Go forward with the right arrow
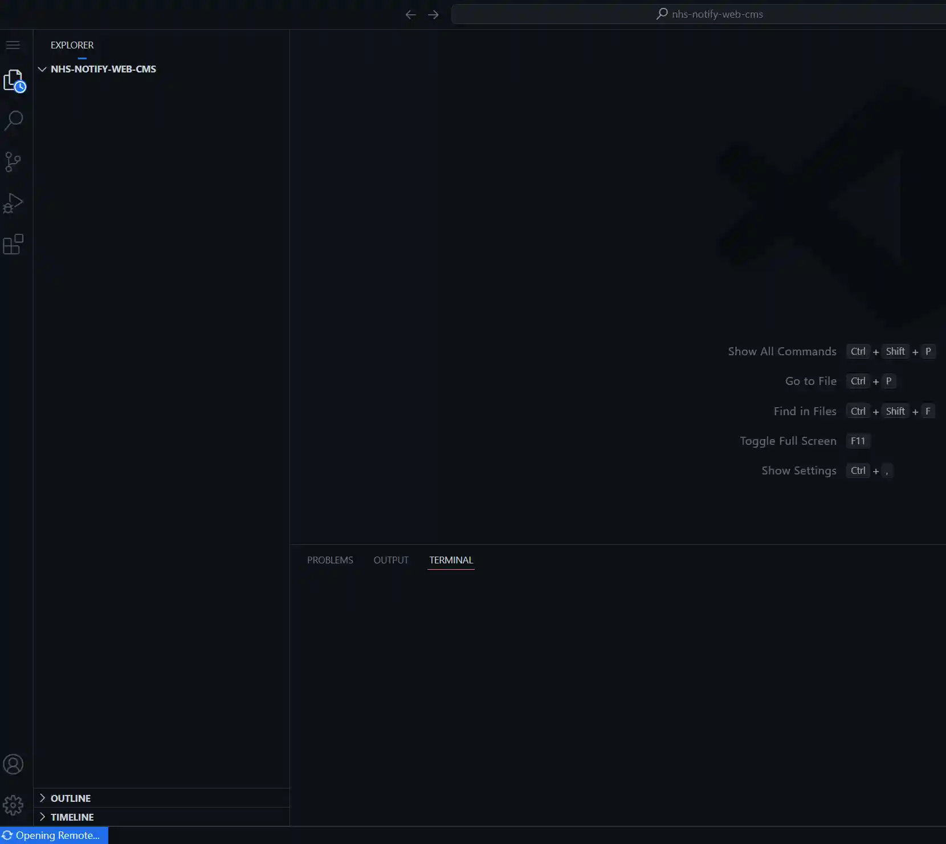Image resolution: width=946 pixels, height=844 pixels. 433,15
